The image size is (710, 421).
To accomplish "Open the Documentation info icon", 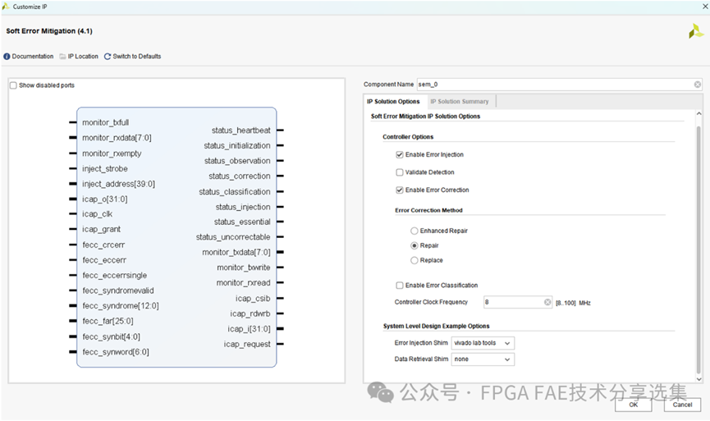I will point(7,57).
